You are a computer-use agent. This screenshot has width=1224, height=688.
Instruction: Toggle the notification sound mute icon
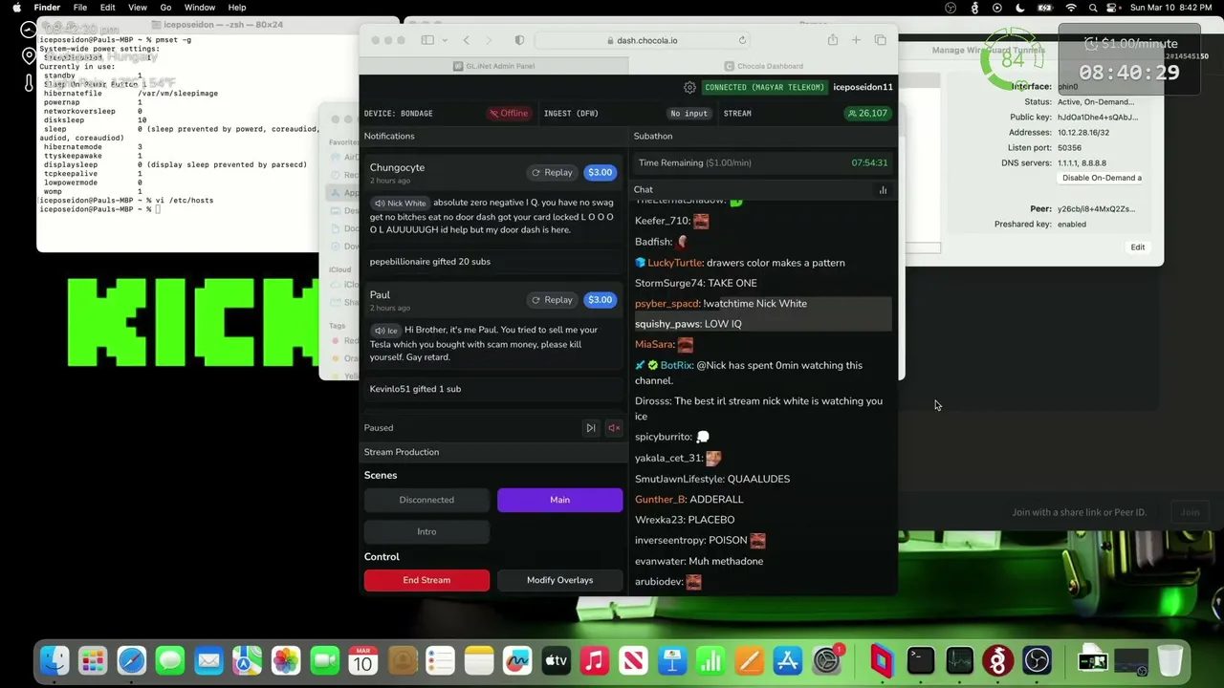pos(614,428)
